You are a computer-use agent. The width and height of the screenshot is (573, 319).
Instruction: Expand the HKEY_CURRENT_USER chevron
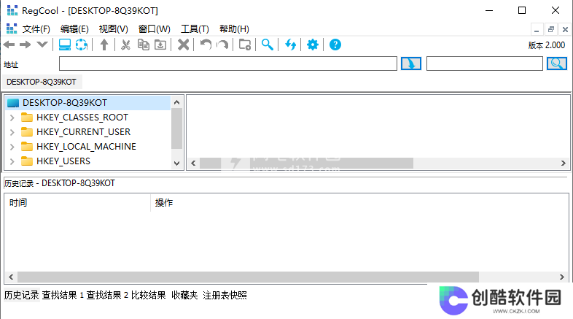click(x=12, y=132)
